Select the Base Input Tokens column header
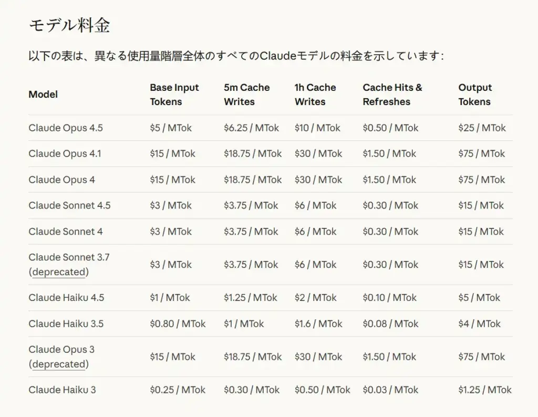This screenshot has height=417, width=538. tap(174, 95)
